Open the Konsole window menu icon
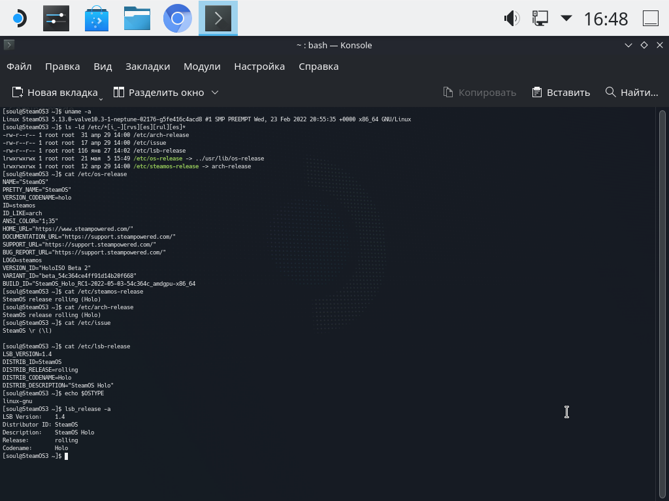The width and height of the screenshot is (669, 501). click(9, 44)
